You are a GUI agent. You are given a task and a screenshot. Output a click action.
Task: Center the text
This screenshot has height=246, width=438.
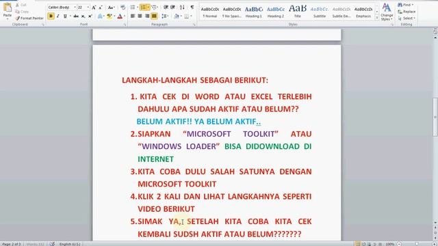click(140, 16)
